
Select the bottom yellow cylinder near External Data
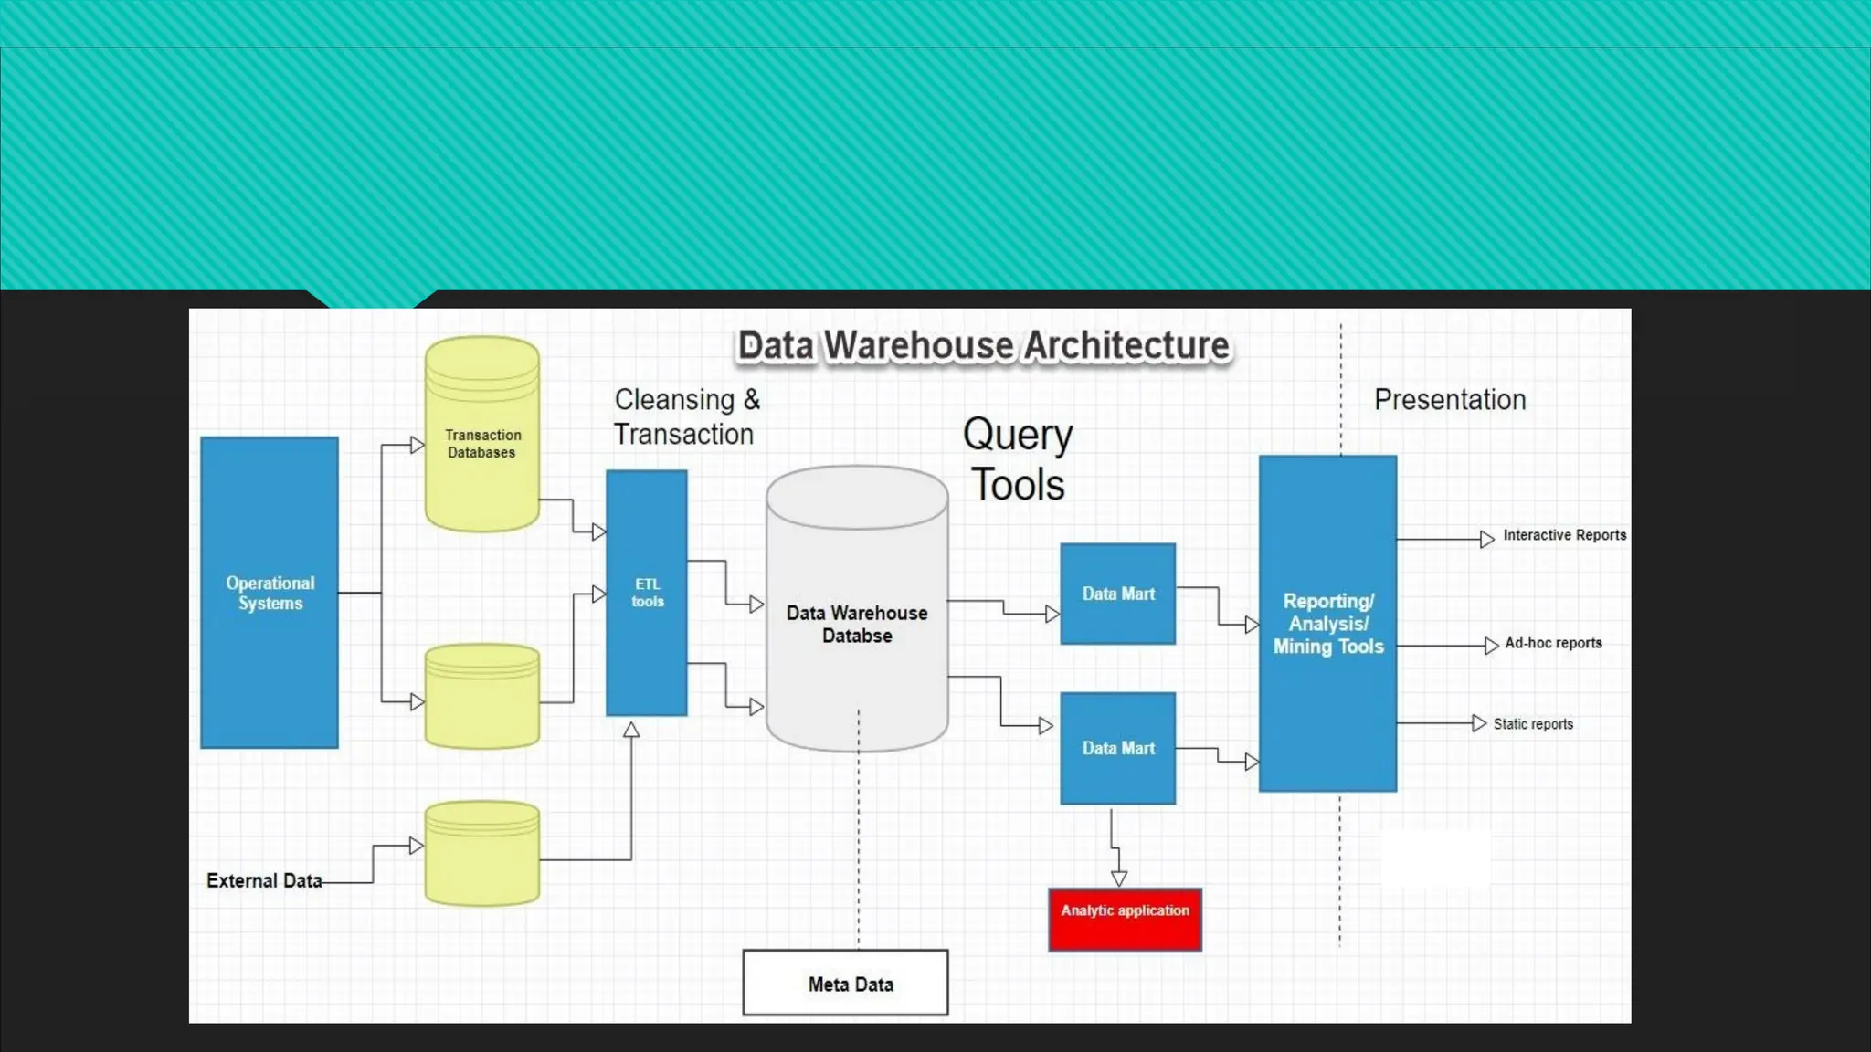click(482, 854)
